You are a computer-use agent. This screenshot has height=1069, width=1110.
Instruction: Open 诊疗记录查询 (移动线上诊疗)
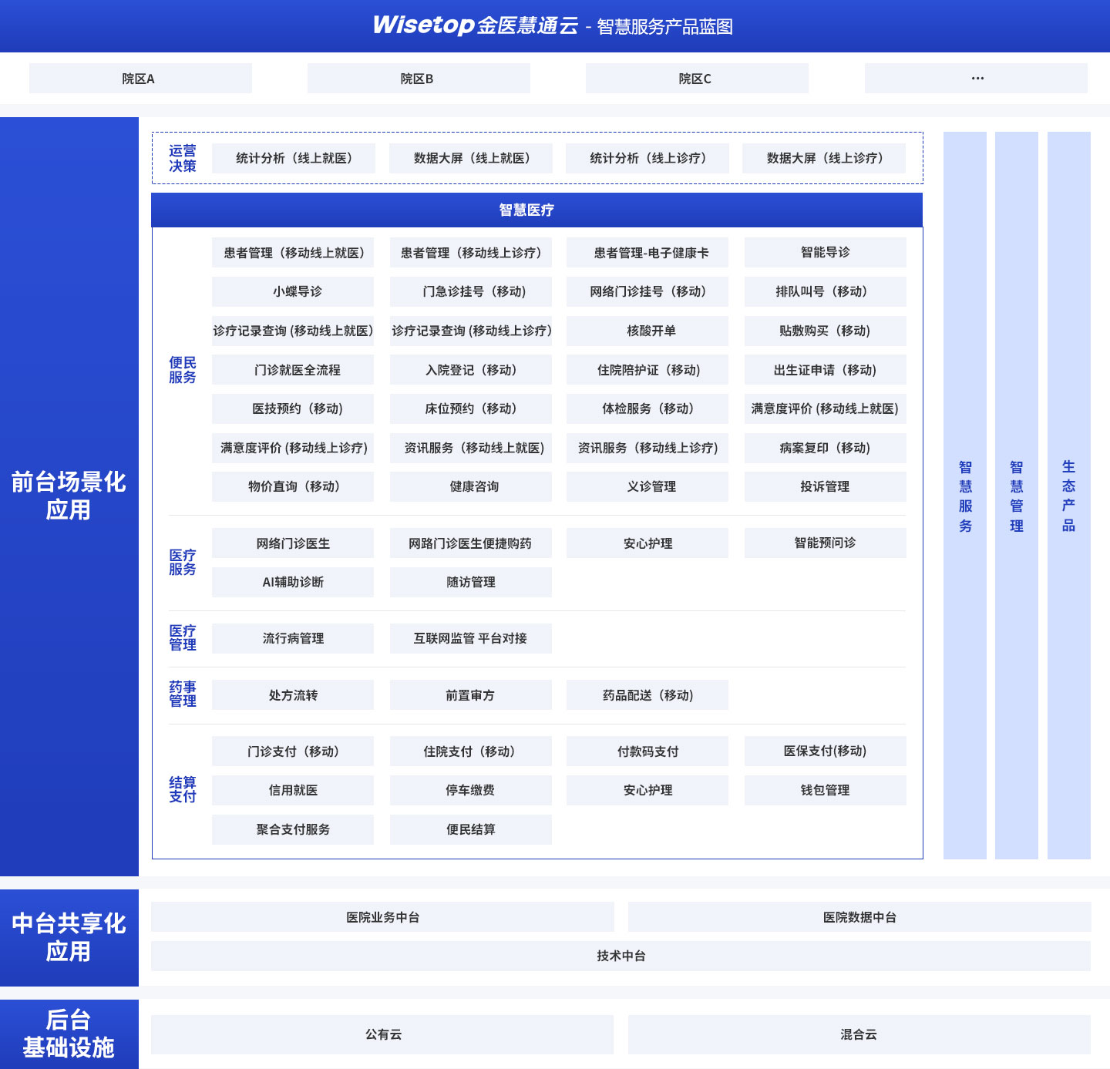point(471,331)
